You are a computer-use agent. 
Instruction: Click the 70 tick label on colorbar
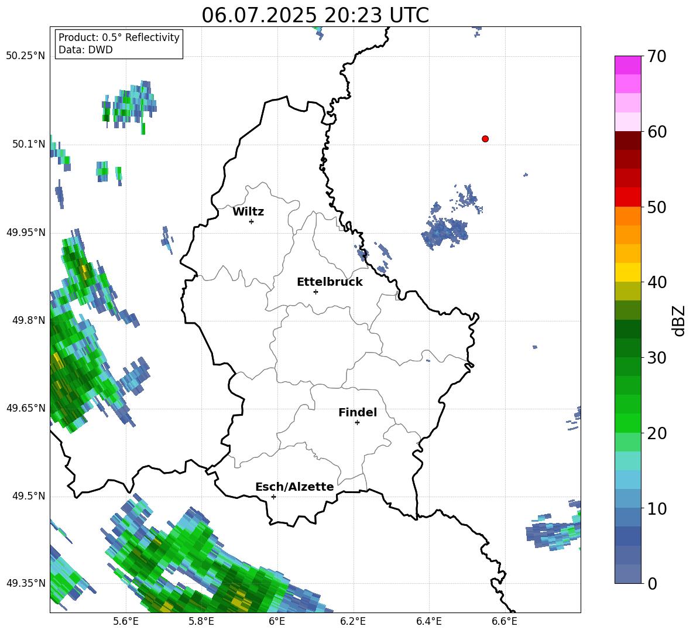point(657,57)
